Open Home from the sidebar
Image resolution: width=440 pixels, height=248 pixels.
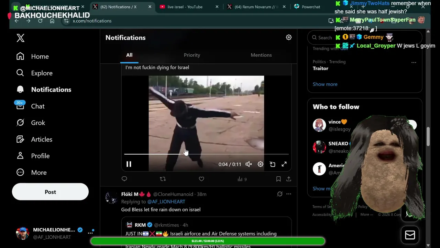[33, 56]
